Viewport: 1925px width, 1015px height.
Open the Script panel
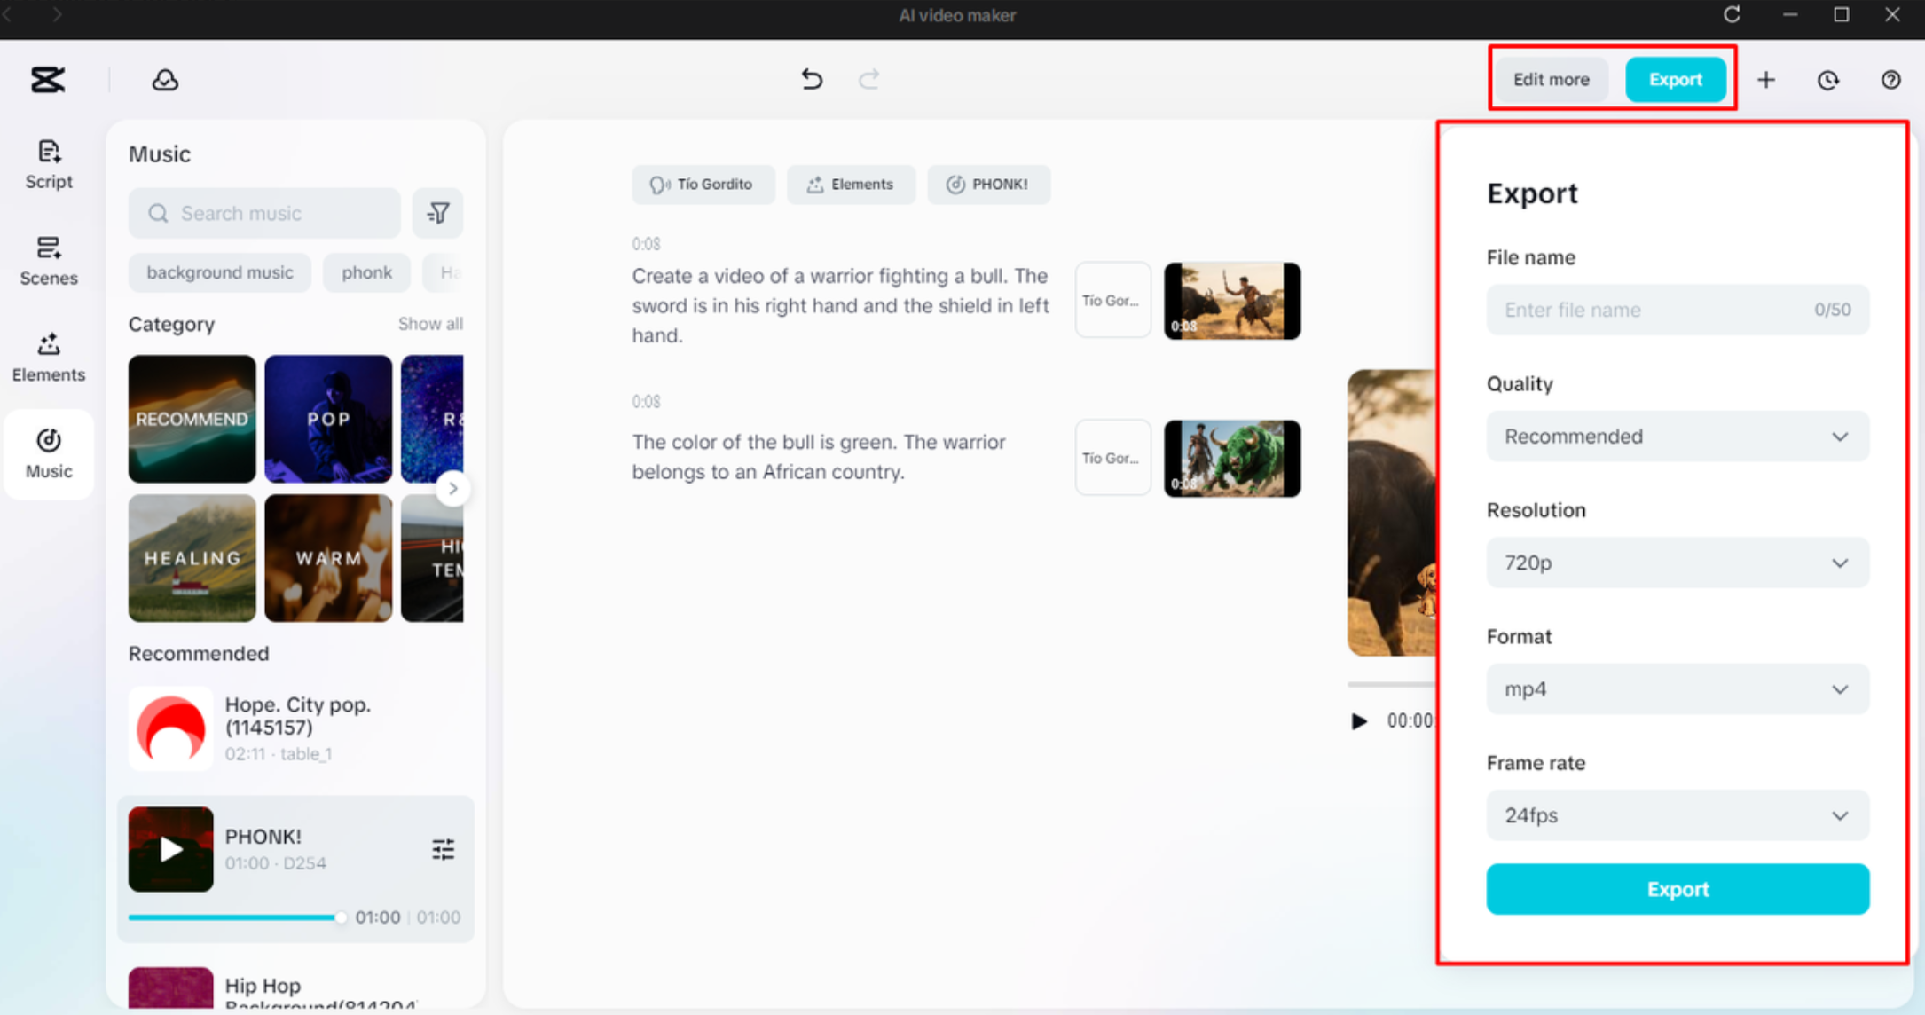(x=49, y=164)
